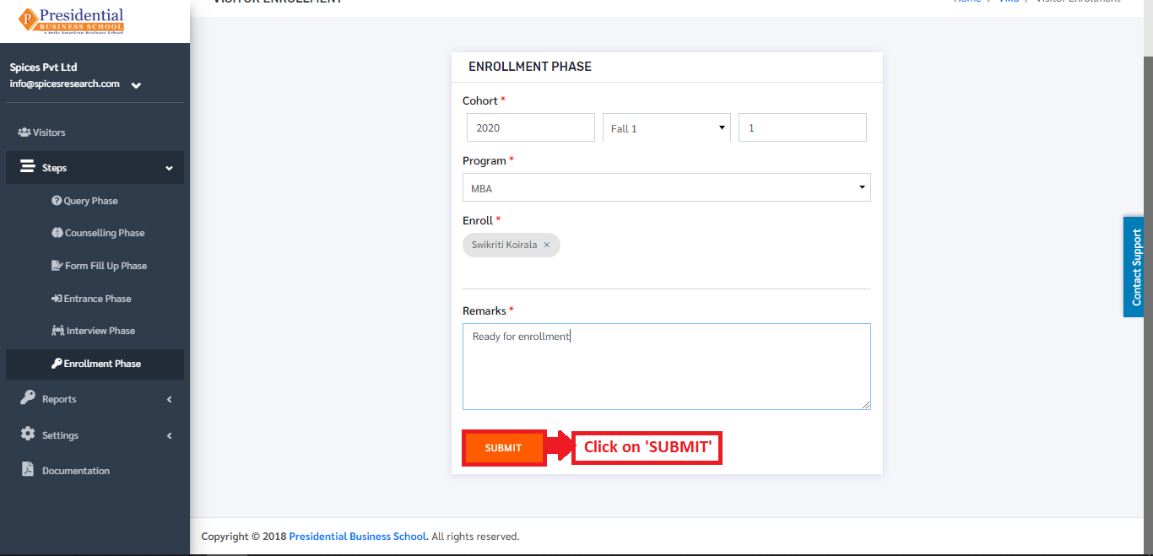Click the Steps hamburger icon
1153x556 pixels.
28,167
